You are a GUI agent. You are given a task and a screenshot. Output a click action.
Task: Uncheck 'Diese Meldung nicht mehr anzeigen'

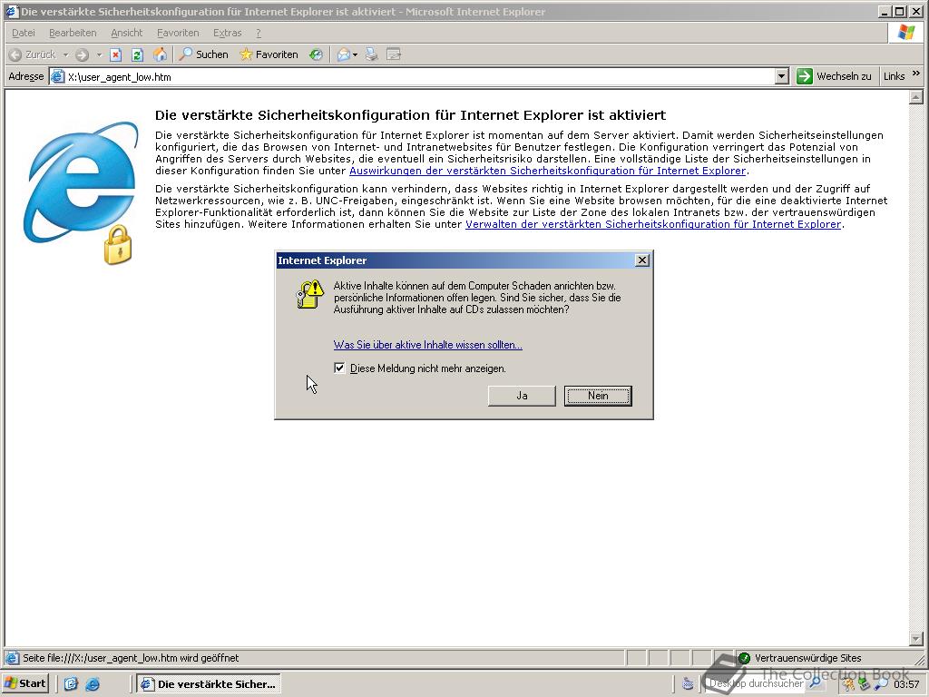(339, 368)
